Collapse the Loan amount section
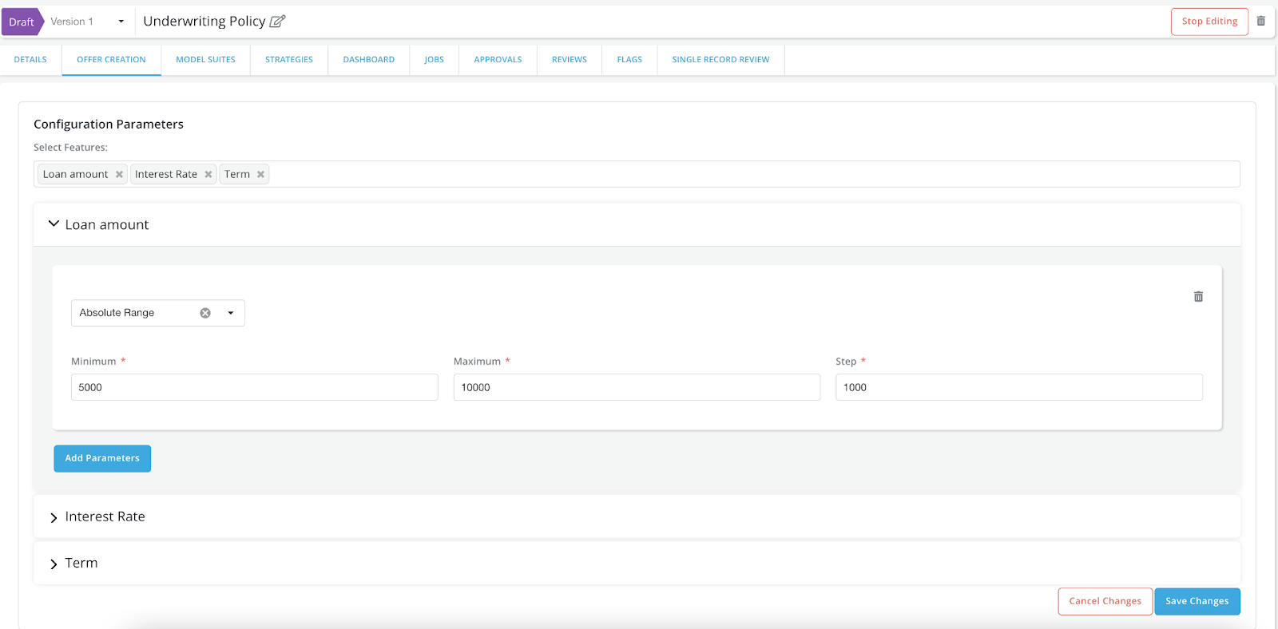This screenshot has height=629, width=1278. [x=54, y=224]
